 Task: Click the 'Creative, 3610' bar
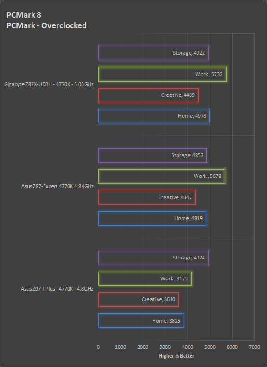pyautogui.click(x=139, y=300)
